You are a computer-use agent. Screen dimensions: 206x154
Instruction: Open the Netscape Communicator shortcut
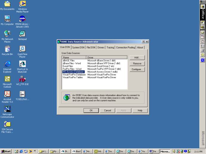point(7,112)
